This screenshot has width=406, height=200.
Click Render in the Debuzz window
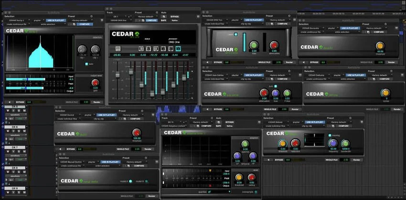(356, 160)
